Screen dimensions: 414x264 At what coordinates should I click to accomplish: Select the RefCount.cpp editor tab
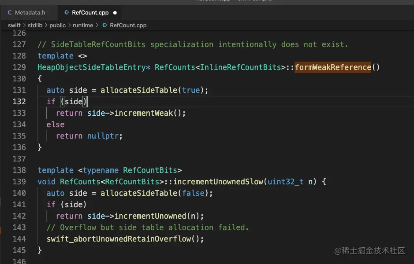(x=90, y=13)
